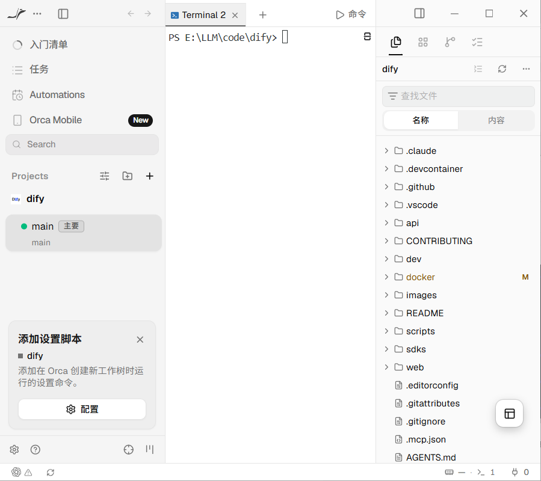
Task: Open the .editorconfig file
Action: pos(458,385)
